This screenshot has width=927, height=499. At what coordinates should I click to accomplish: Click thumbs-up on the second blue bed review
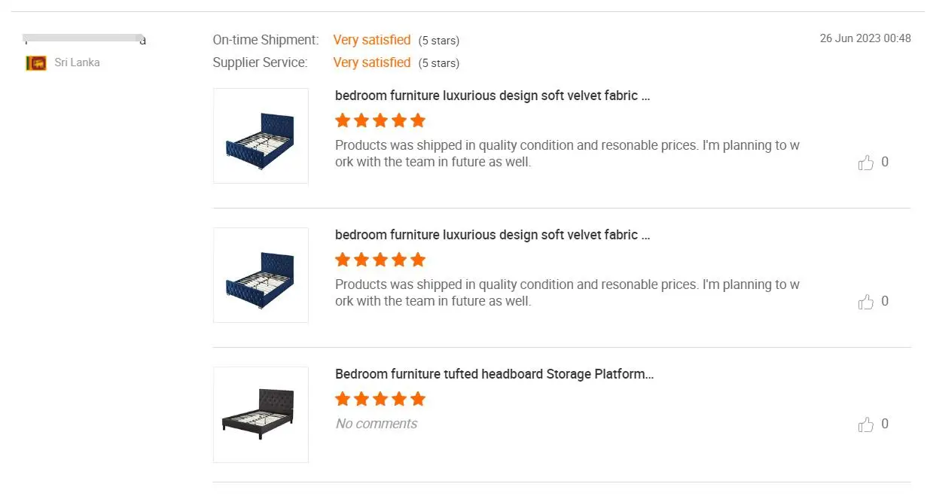pyautogui.click(x=866, y=302)
